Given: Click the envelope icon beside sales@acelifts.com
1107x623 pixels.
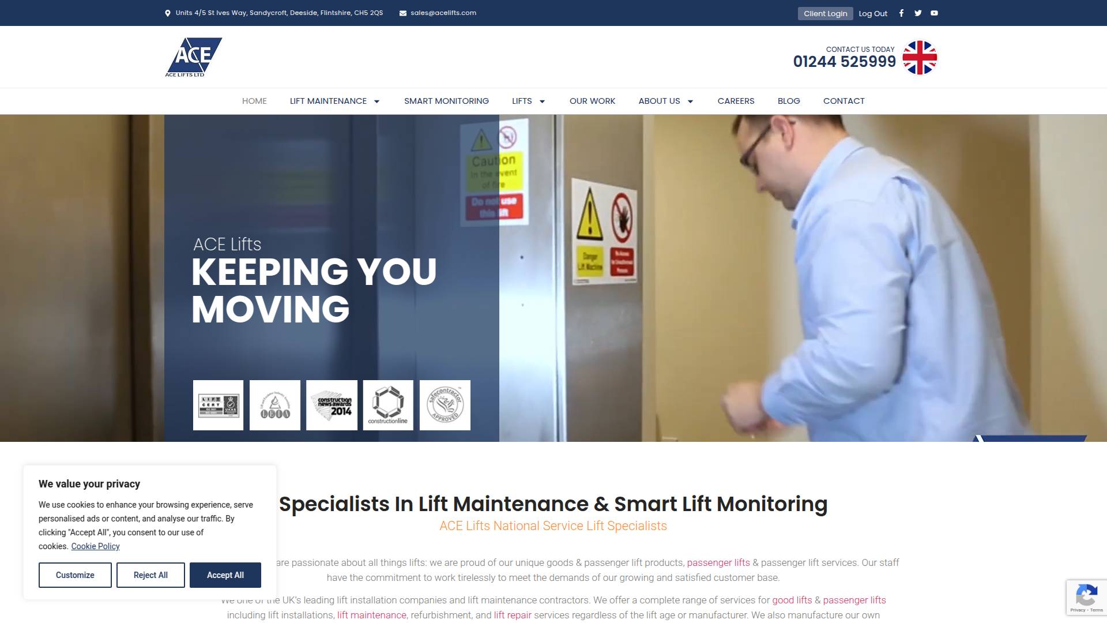Looking at the screenshot, I should [404, 12].
